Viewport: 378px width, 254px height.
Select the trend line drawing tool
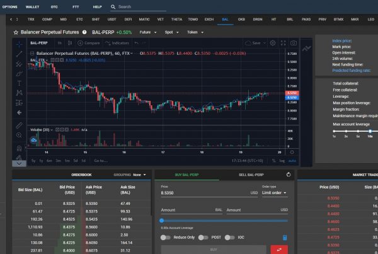[19, 54]
